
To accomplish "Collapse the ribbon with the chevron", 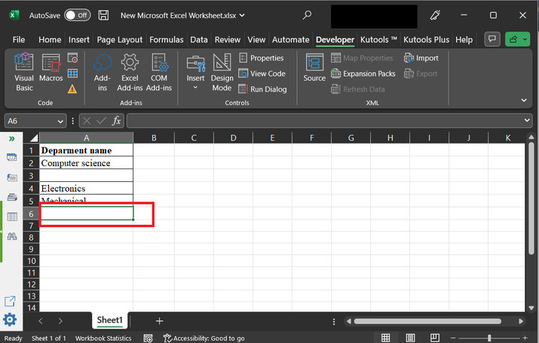I will [524, 100].
